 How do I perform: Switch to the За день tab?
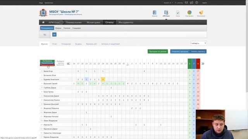pyautogui.click(x=78, y=44)
